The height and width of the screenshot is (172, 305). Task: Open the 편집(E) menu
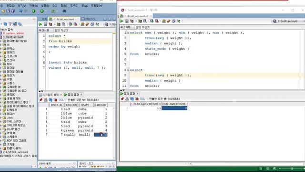(10, 6)
